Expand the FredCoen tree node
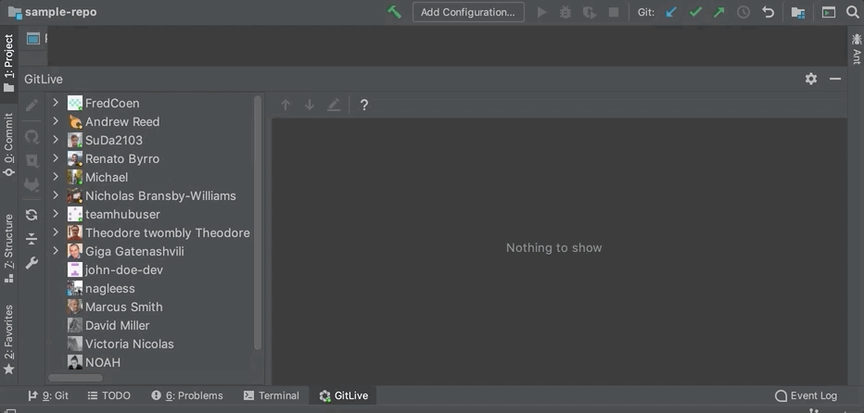This screenshot has width=864, height=413. click(x=56, y=103)
